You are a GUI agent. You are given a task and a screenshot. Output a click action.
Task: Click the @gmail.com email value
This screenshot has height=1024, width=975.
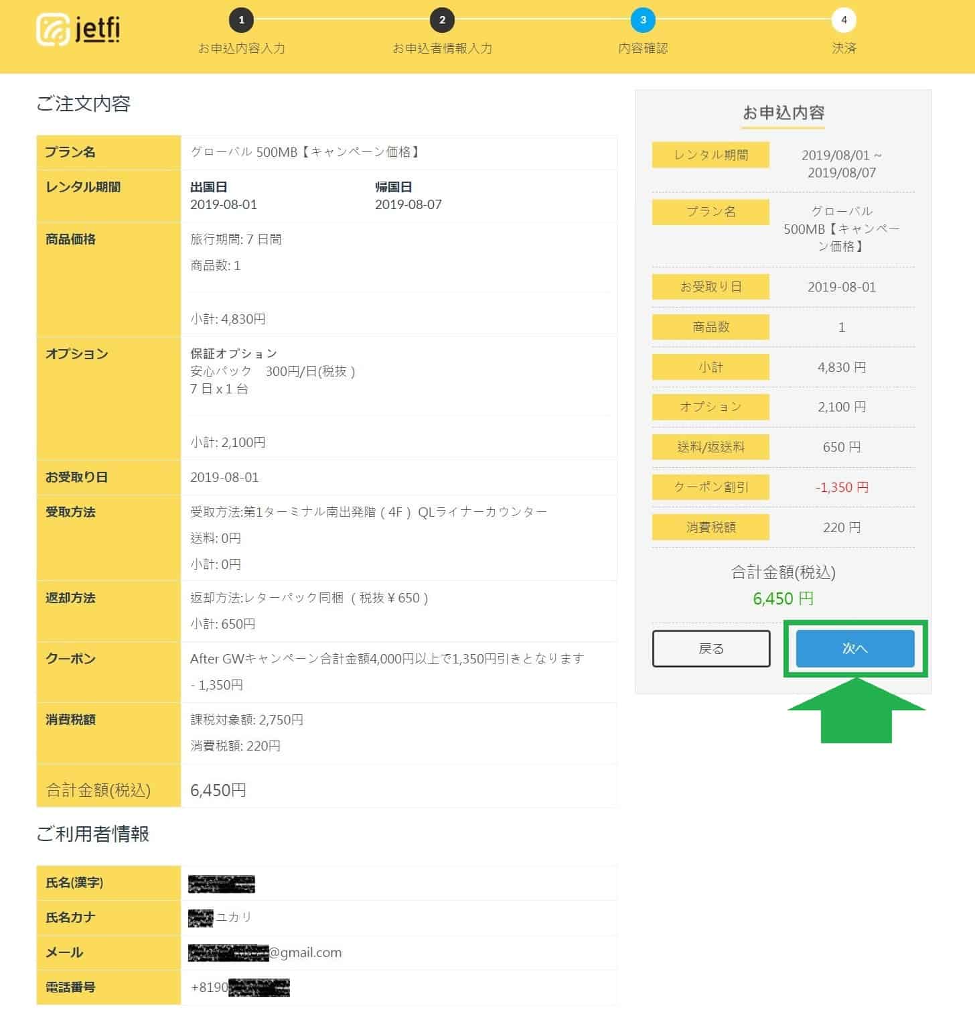tap(305, 952)
